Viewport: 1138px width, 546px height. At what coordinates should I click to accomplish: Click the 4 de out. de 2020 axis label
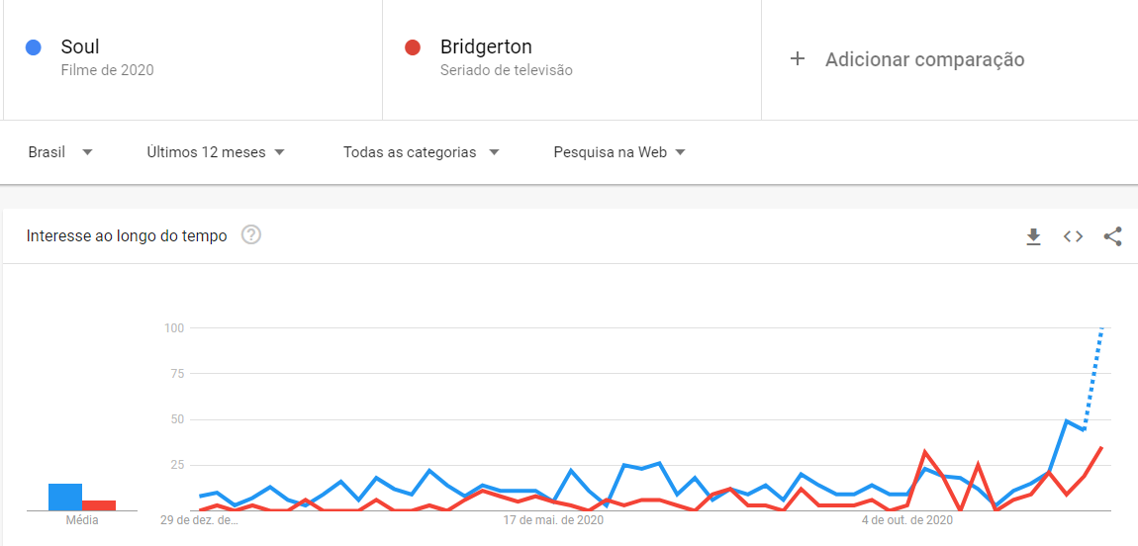pyautogui.click(x=906, y=520)
